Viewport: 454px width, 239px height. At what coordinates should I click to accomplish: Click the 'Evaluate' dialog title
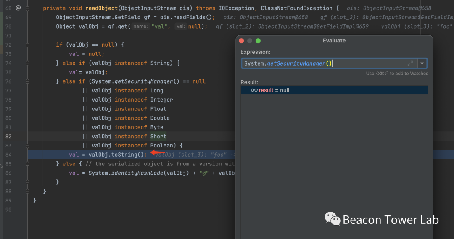tap(334, 40)
